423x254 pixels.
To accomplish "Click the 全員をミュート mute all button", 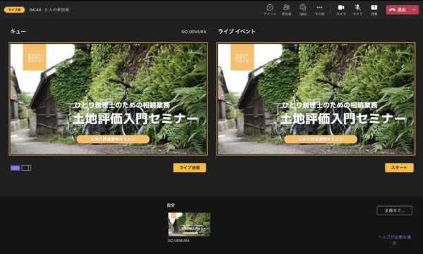I will coord(394,210).
